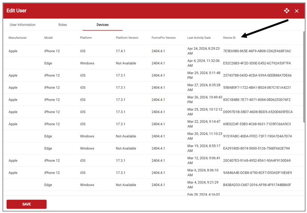The width and height of the screenshot is (307, 213).
Task: Click platform version 17.4.1
Action: pyautogui.click(x=120, y=51)
